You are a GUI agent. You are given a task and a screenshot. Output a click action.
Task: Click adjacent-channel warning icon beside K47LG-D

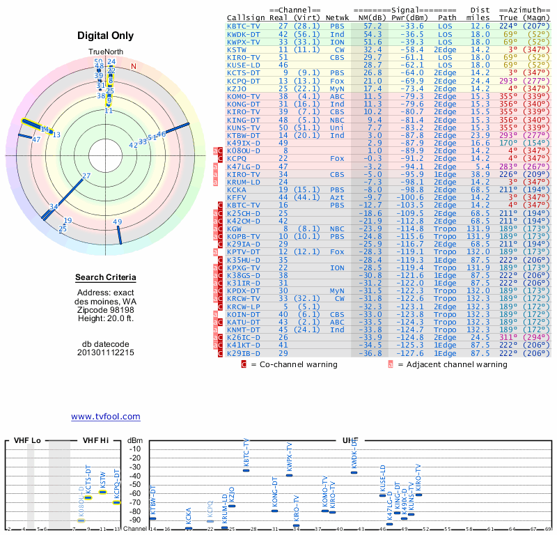[215, 167]
